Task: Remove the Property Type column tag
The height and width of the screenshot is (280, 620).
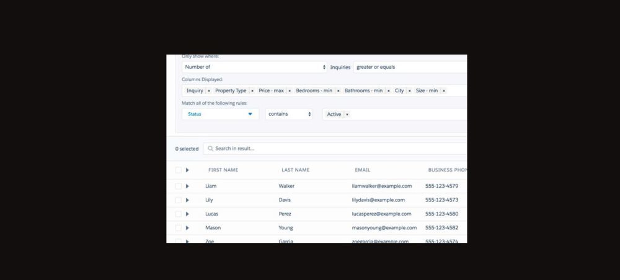Action: tap(252, 90)
